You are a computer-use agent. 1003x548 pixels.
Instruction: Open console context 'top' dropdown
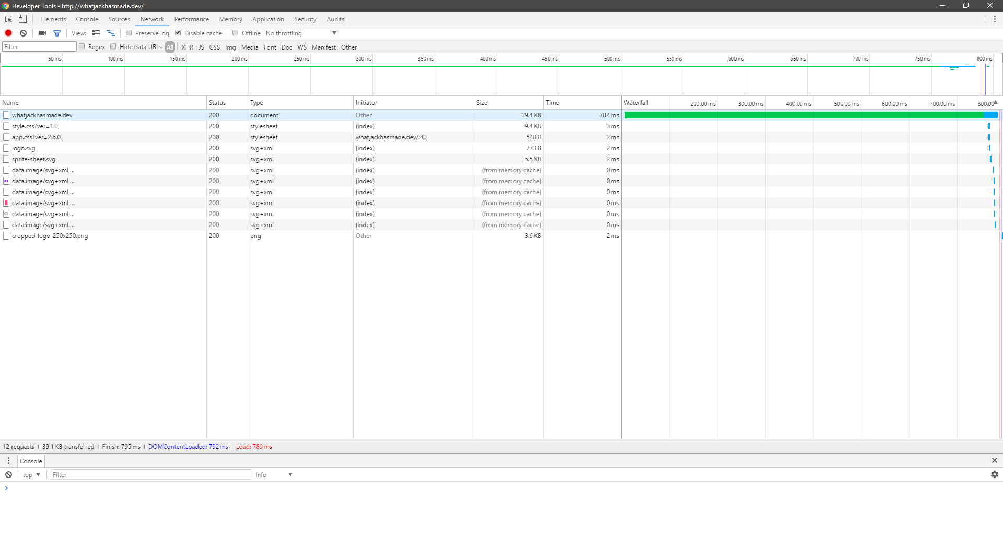click(31, 474)
